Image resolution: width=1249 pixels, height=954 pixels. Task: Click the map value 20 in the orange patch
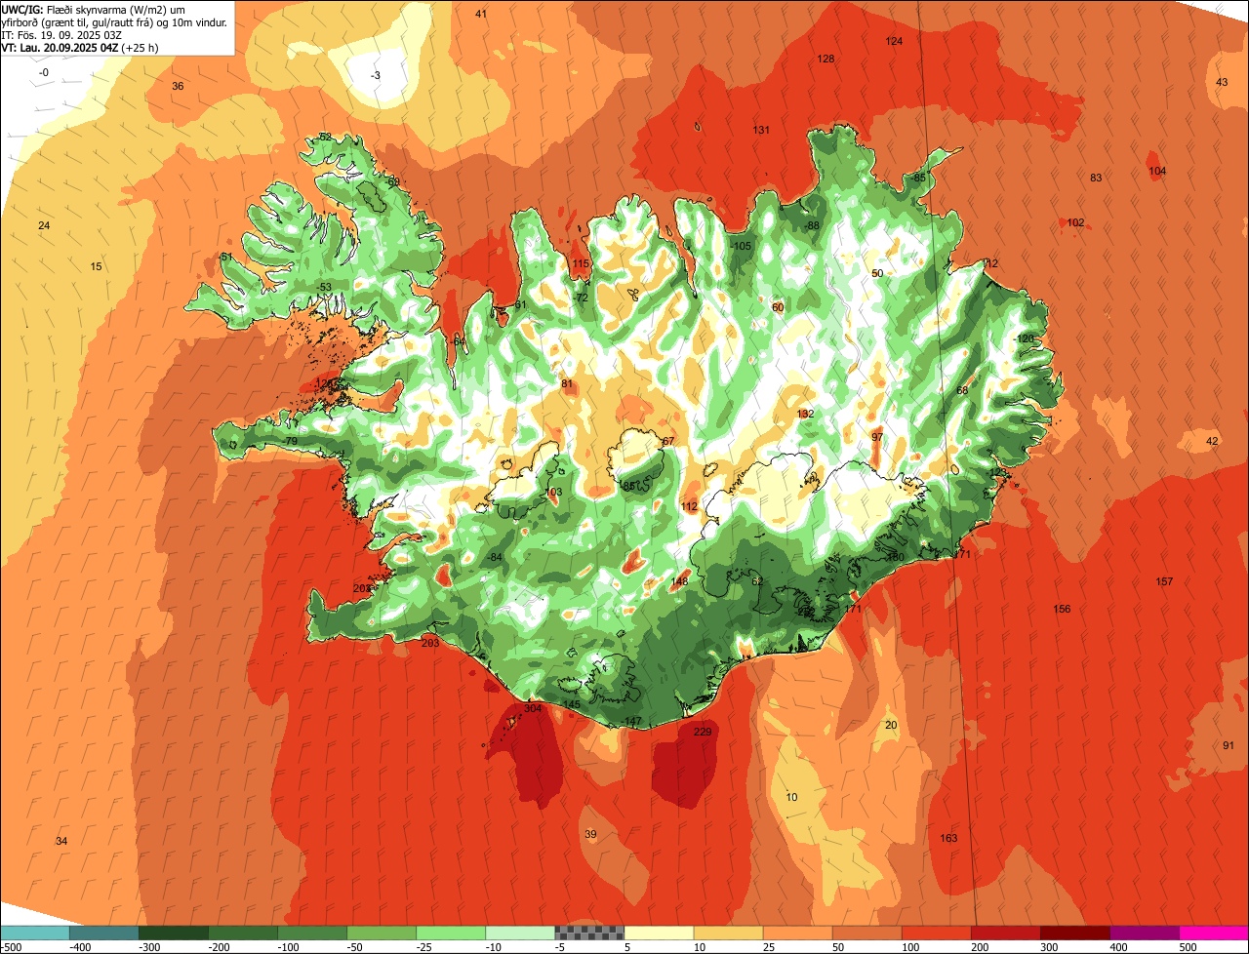[x=890, y=724]
